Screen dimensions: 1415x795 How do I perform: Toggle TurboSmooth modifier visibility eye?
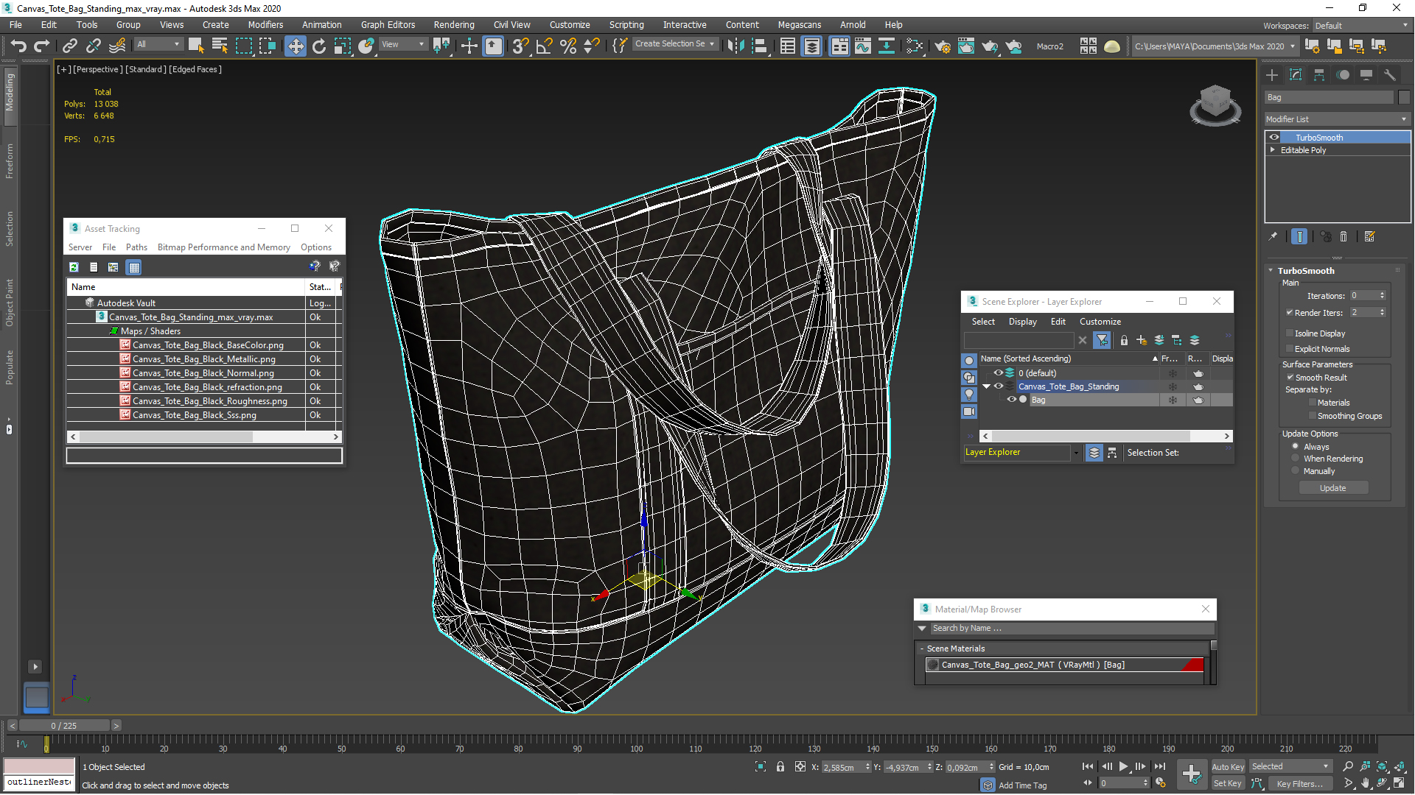point(1274,138)
